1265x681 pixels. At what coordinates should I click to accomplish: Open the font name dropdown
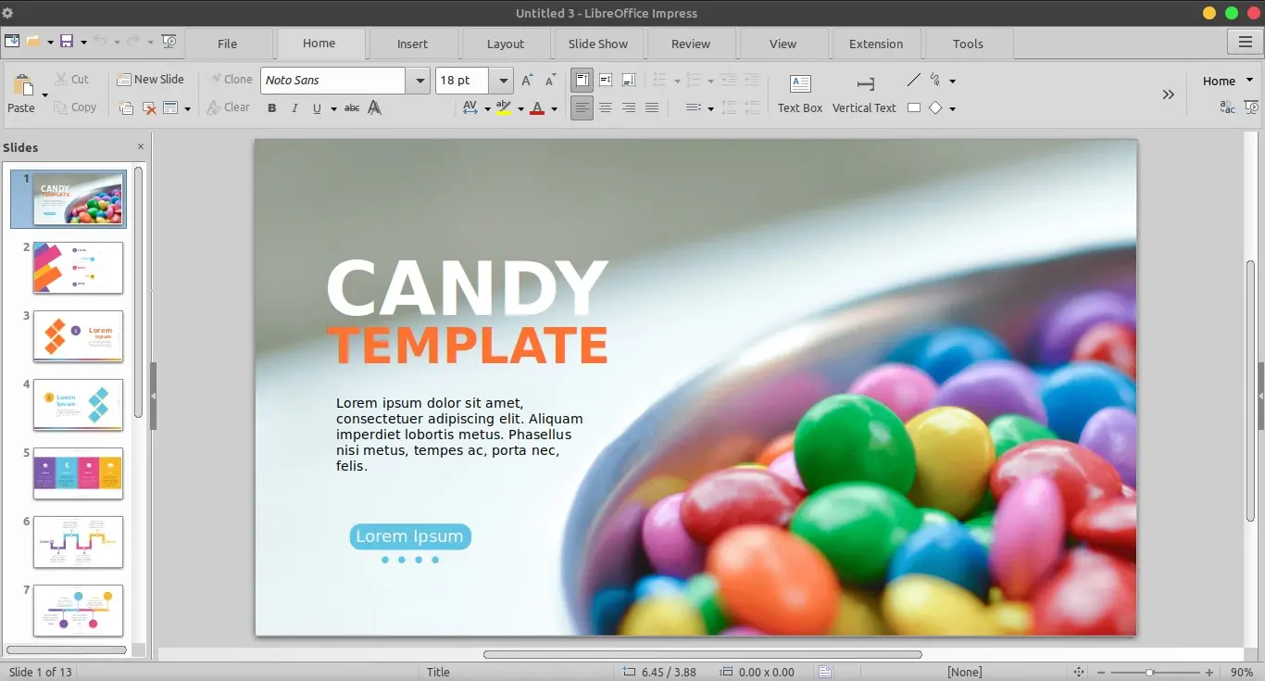(420, 81)
